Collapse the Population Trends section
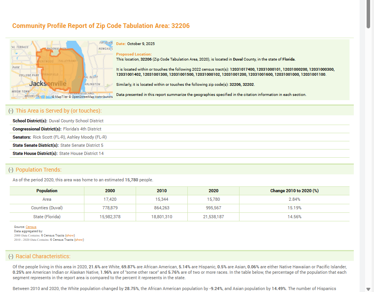Viewport: 374px width, 292px height. (x=11, y=170)
